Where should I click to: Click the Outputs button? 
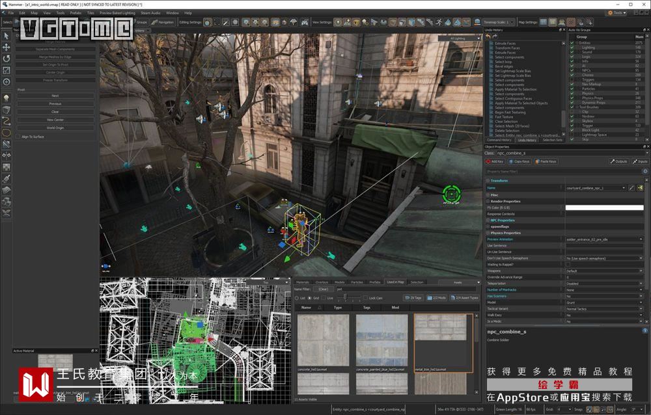pos(618,161)
